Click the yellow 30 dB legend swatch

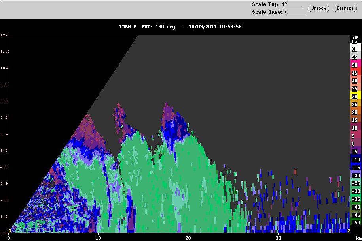pyautogui.click(x=354, y=96)
